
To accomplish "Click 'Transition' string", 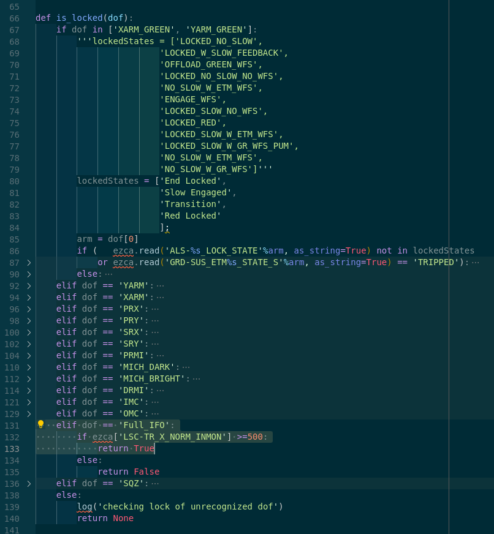I will 191,204.
